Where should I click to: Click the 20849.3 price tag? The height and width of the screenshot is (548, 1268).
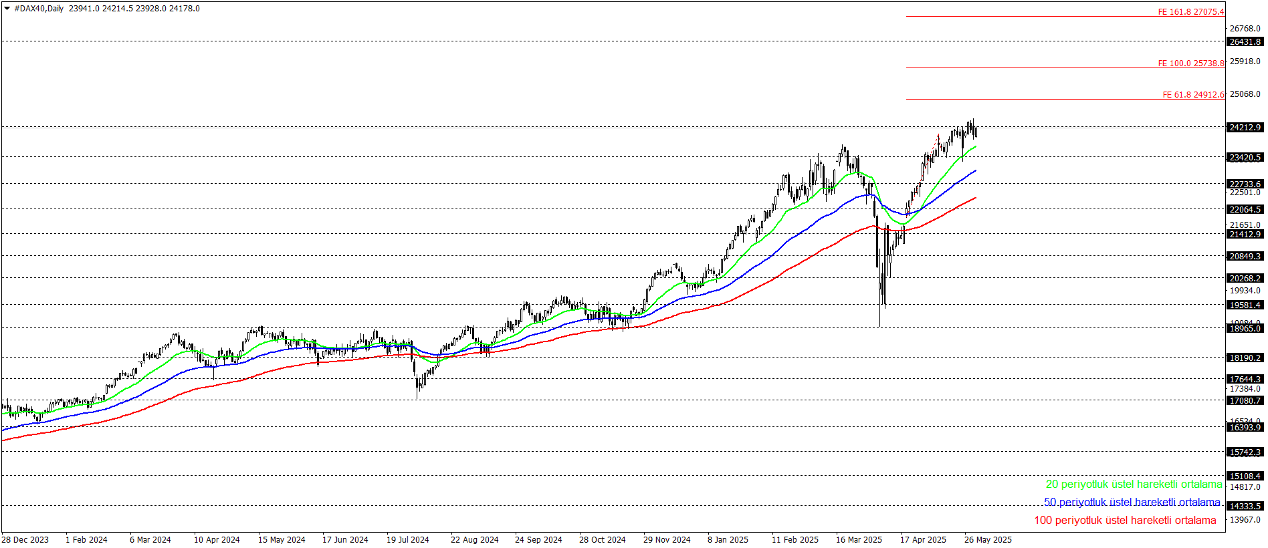(x=1245, y=256)
